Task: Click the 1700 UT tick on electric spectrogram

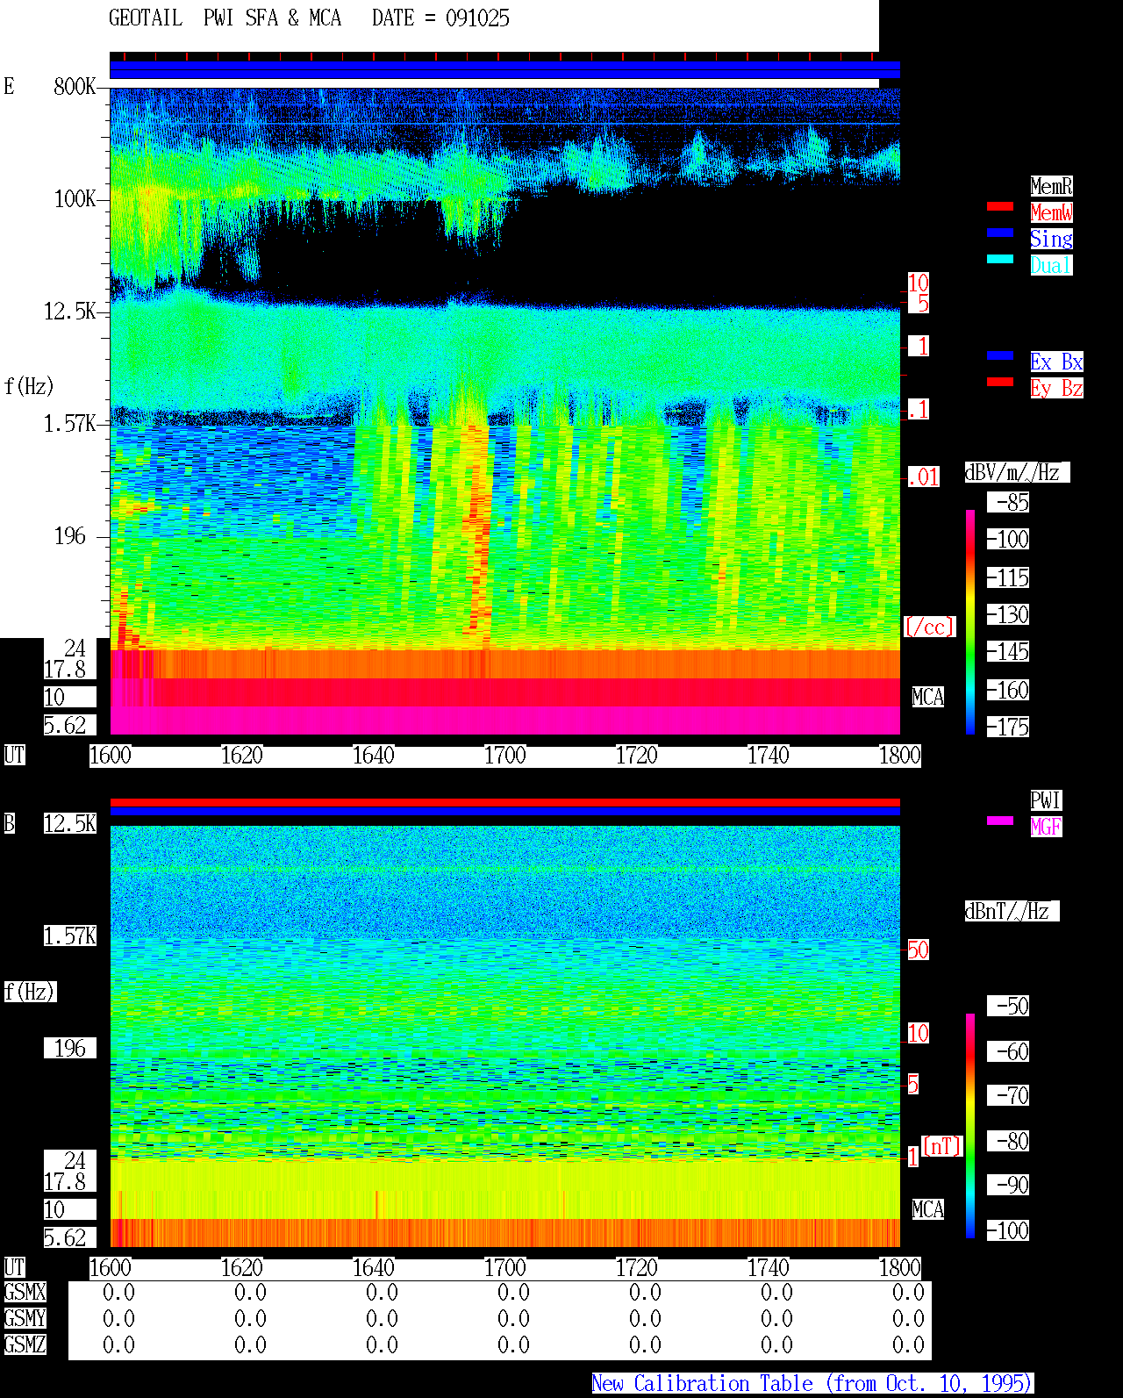Action: coord(504,756)
